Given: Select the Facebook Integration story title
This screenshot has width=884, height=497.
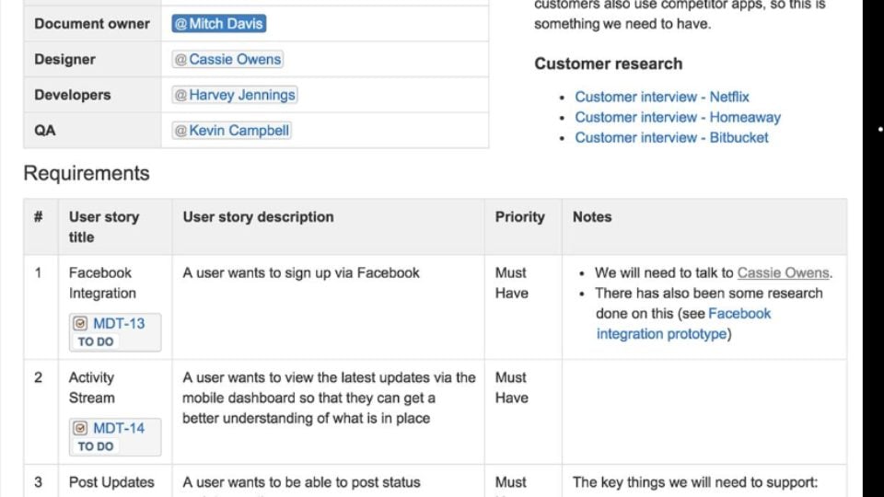Looking at the screenshot, I should pyautogui.click(x=102, y=283).
